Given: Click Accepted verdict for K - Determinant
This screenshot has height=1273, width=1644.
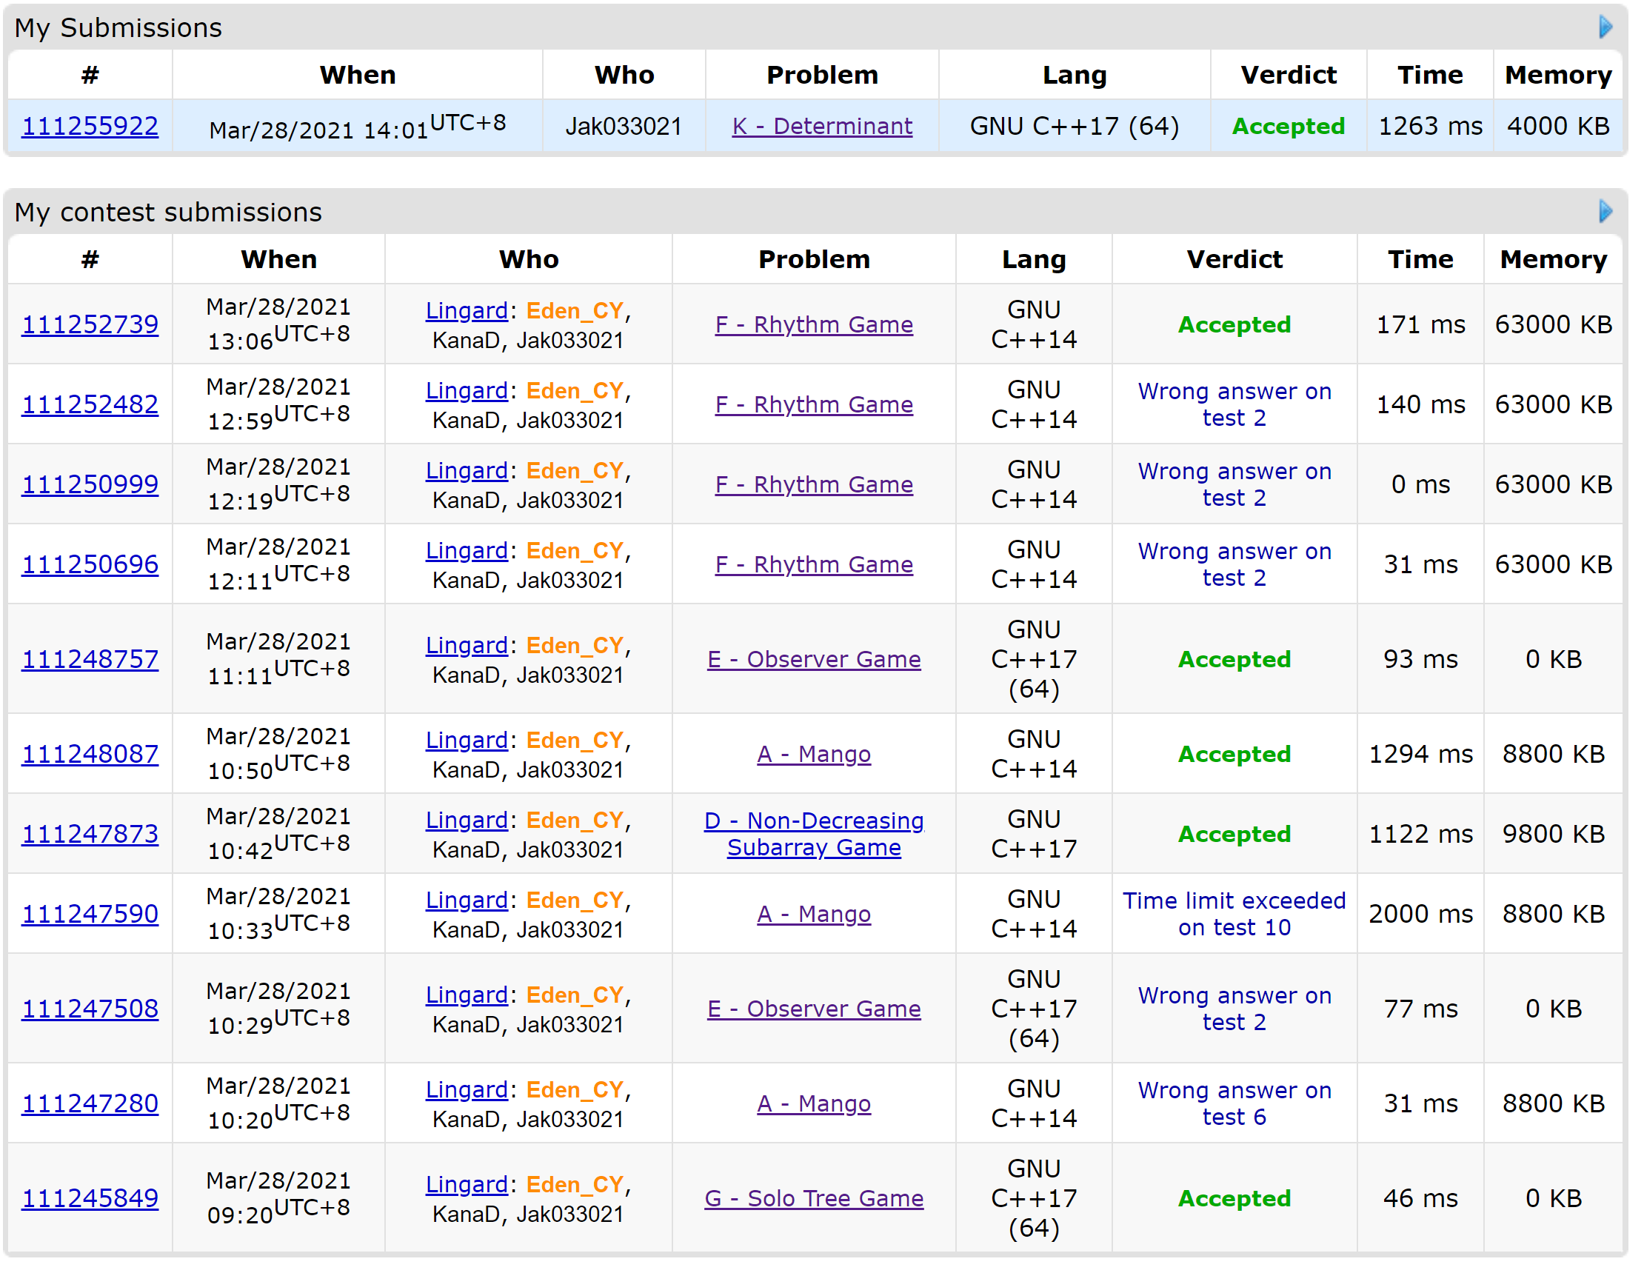Looking at the screenshot, I should coord(1288,126).
